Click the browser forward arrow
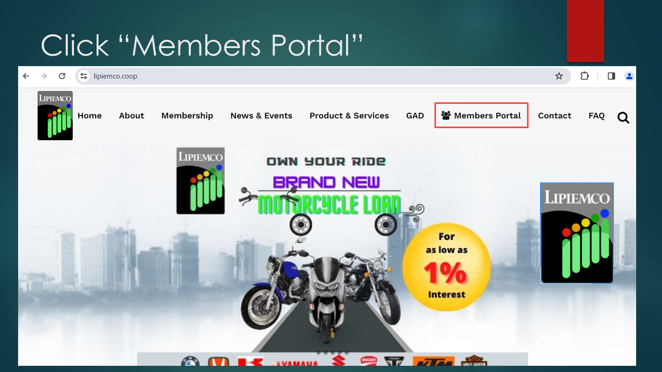 (44, 76)
